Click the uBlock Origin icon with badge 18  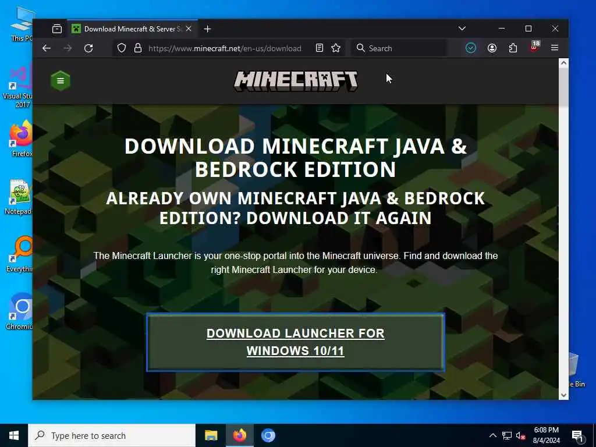(x=534, y=47)
